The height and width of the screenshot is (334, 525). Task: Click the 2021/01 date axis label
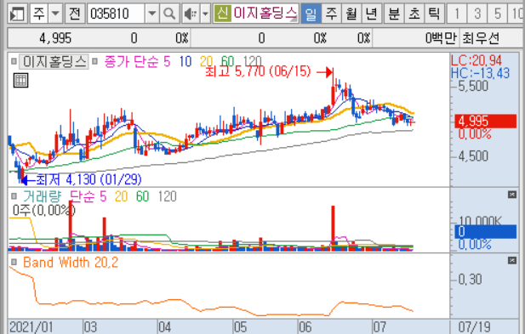click(x=31, y=326)
